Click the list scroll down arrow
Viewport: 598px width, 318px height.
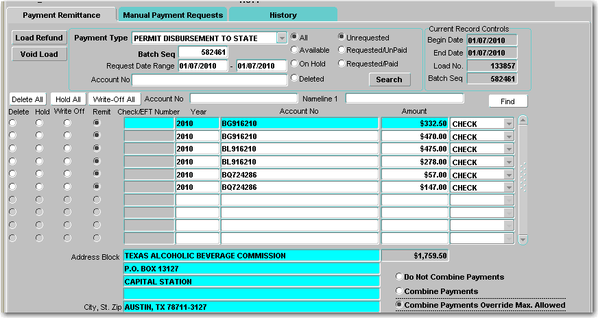click(523, 239)
